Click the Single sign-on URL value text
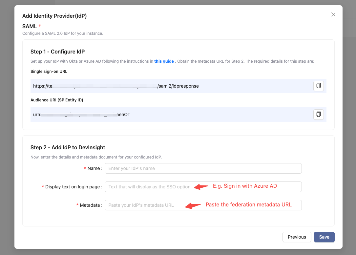 (116, 86)
